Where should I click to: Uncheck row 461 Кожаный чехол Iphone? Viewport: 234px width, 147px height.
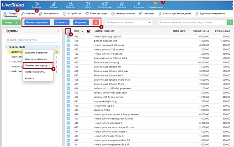pyautogui.click(x=68, y=58)
